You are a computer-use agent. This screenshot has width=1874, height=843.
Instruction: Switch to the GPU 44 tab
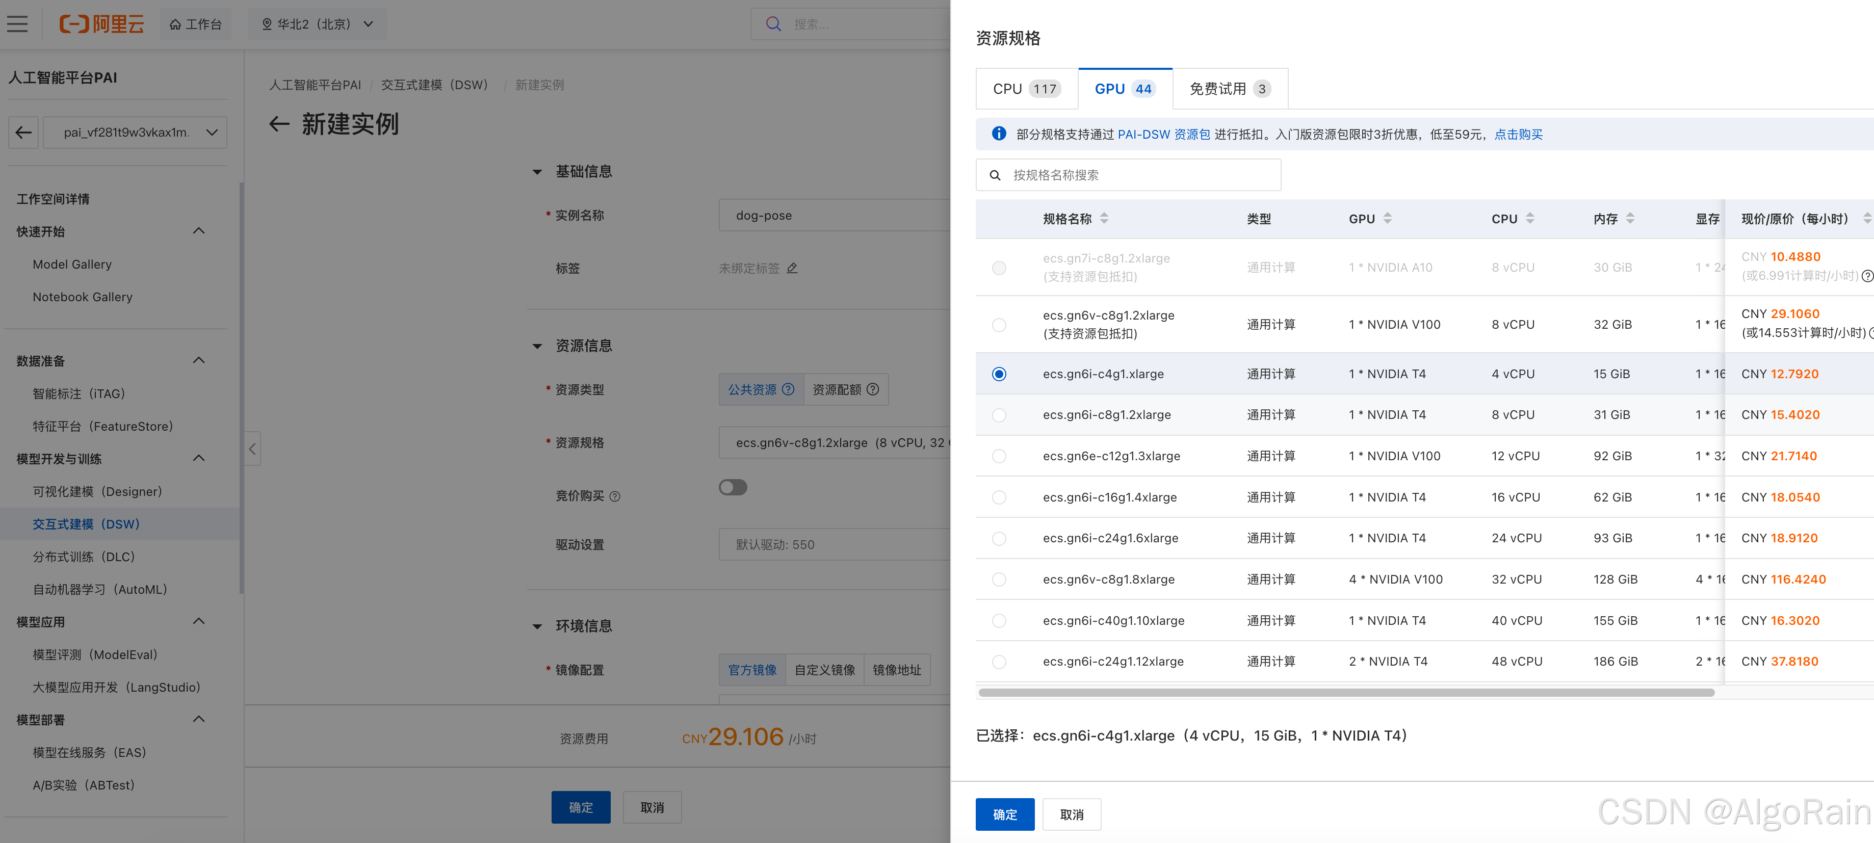click(x=1125, y=89)
